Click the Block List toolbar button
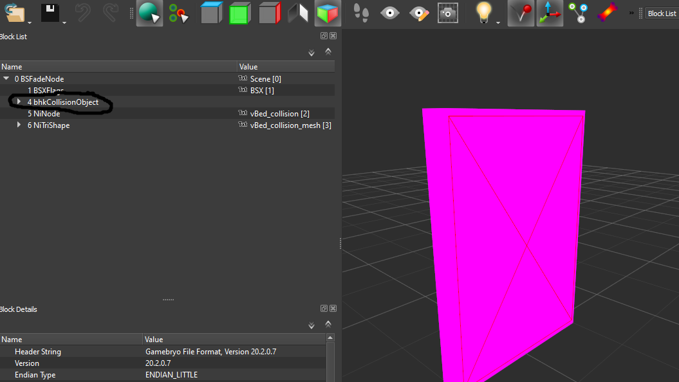 coord(662,14)
